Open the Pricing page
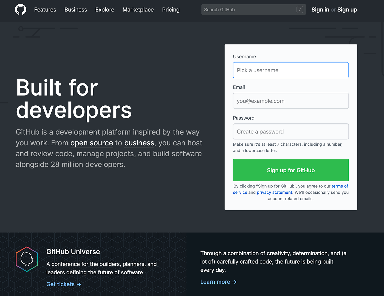This screenshot has width=384, height=296. pyautogui.click(x=171, y=10)
